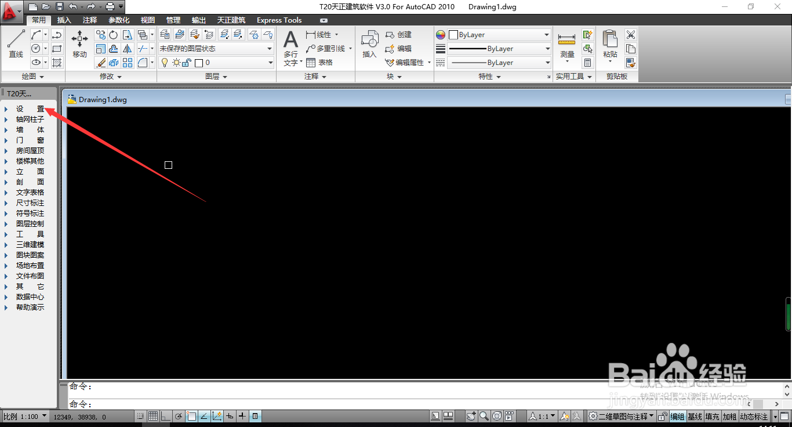
Task: Click the Copy objects tool icon
Action: coord(100,35)
